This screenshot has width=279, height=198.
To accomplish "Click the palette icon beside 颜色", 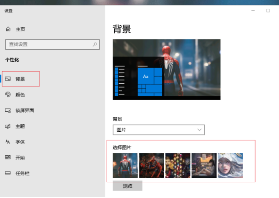I will pos(8,94).
